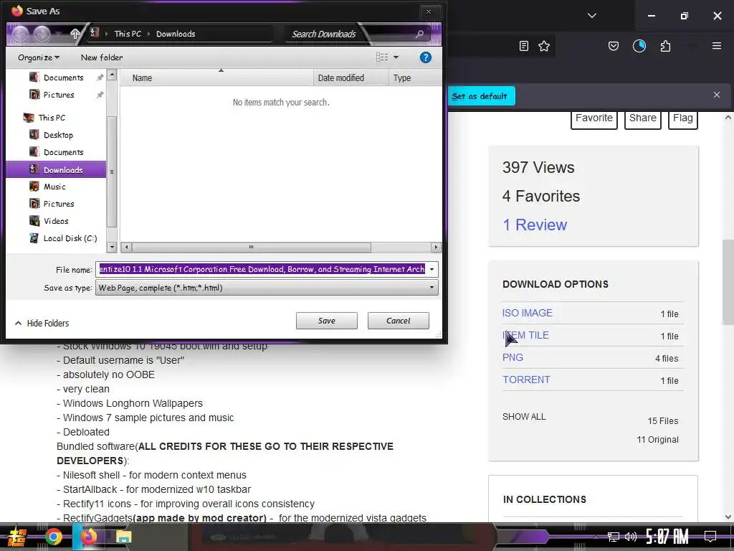Click the search magnifier in Search Downloads
734x551 pixels.
pyautogui.click(x=419, y=34)
